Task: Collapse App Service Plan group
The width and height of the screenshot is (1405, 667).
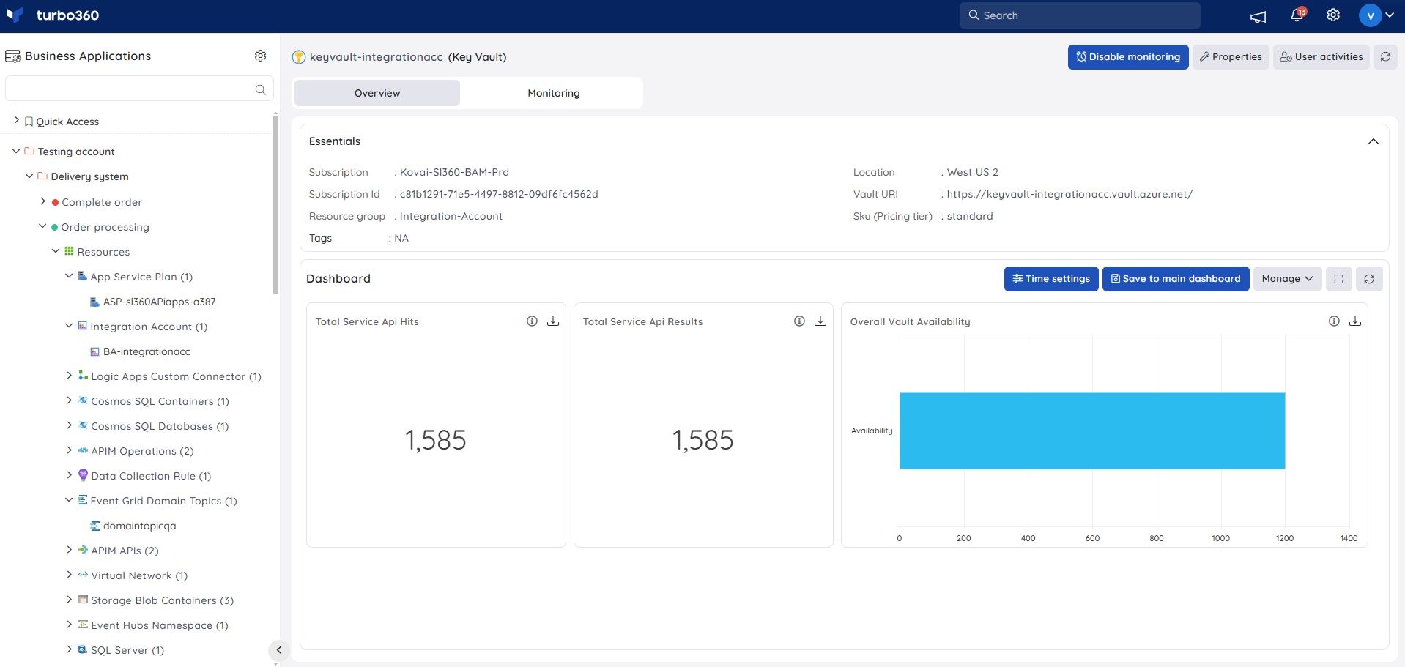Action: tap(69, 276)
